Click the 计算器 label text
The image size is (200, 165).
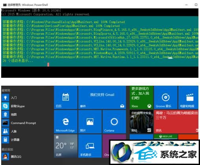15,140
